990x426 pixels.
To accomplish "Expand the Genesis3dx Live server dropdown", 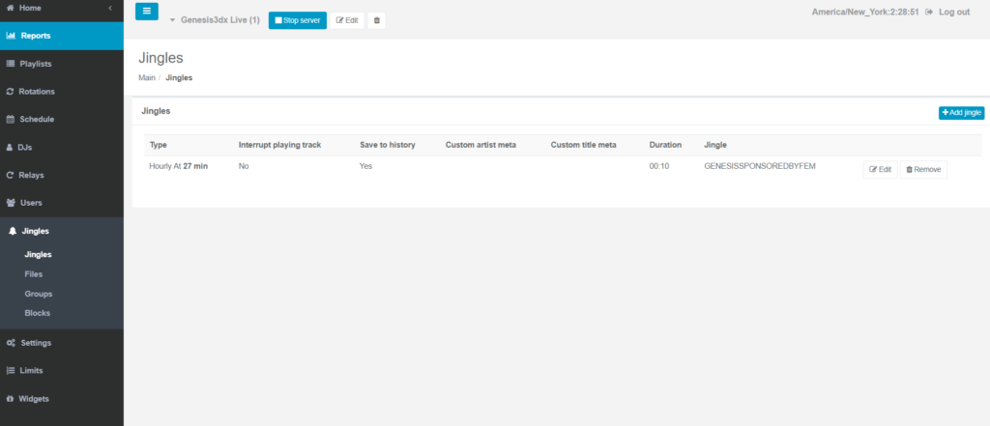I will point(173,20).
